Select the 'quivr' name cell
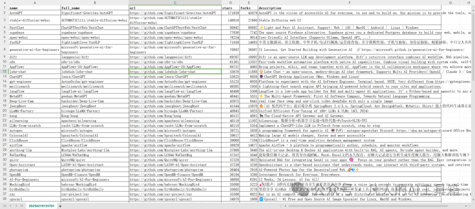 tap(35, 160)
